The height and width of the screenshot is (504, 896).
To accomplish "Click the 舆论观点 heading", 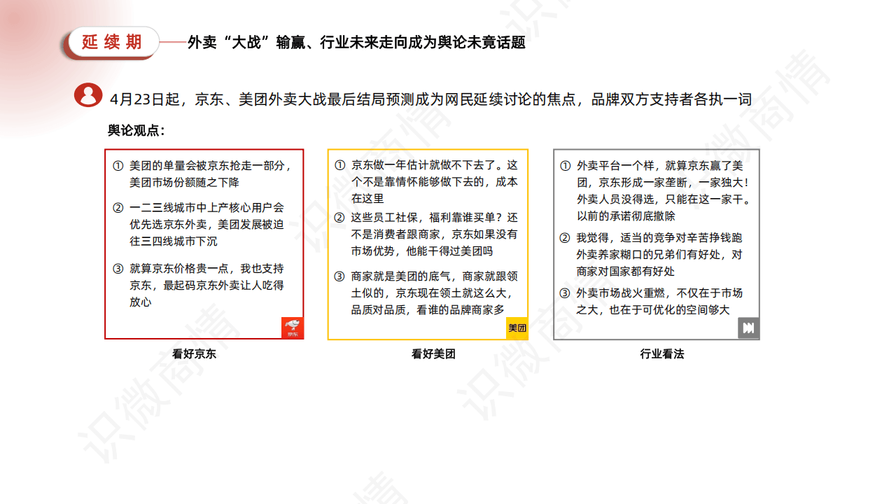I will tap(136, 131).
